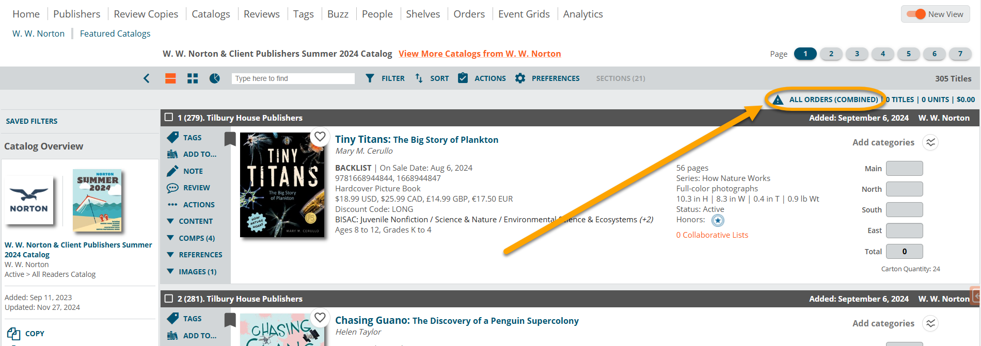Switch to grid view layout icon
The image size is (981, 346).
pyautogui.click(x=193, y=78)
